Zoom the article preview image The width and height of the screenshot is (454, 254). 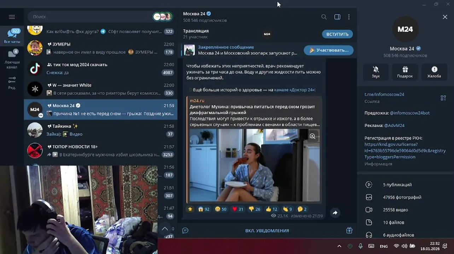click(x=313, y=136)
